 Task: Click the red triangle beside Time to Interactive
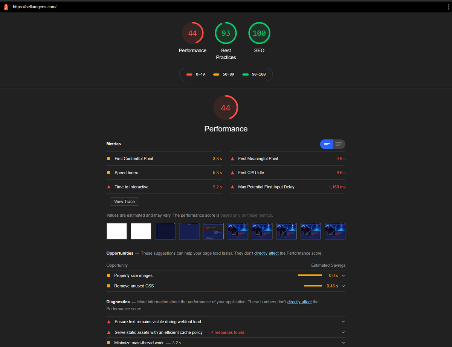click(x=109, y=187)
